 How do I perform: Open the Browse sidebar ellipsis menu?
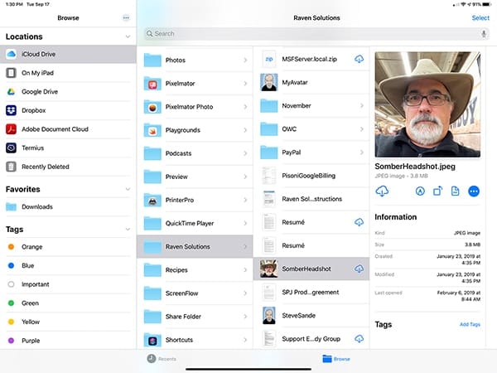[x=126, y=17]
